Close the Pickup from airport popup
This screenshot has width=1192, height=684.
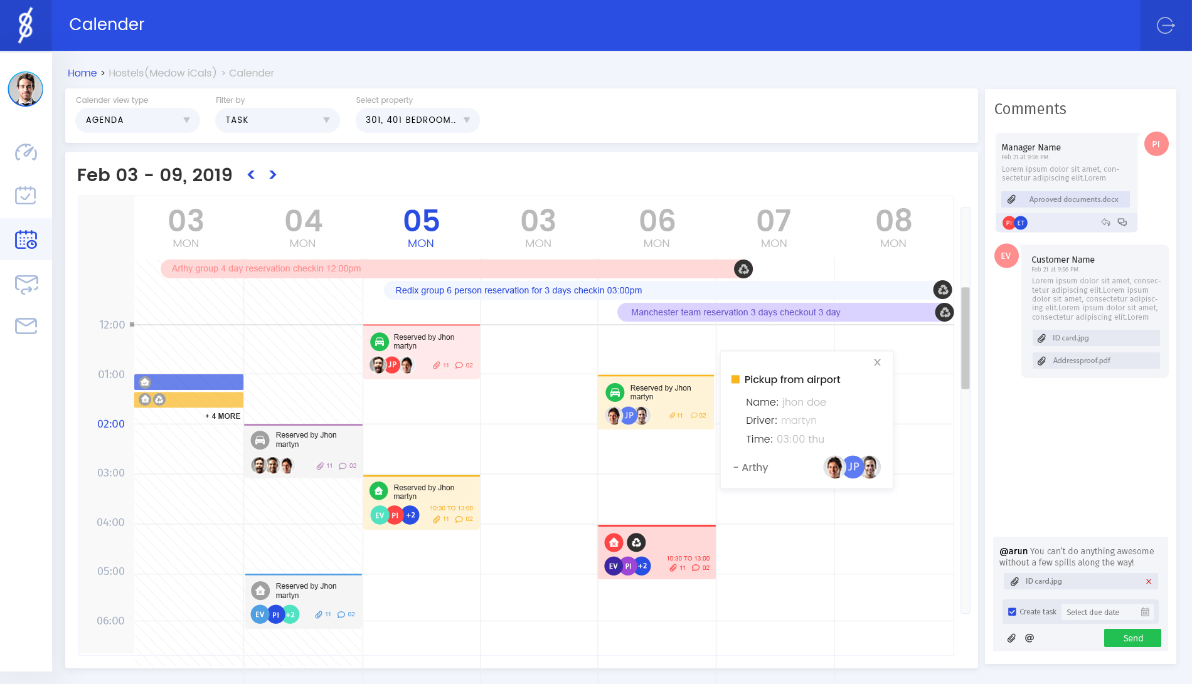coord(877,362)
